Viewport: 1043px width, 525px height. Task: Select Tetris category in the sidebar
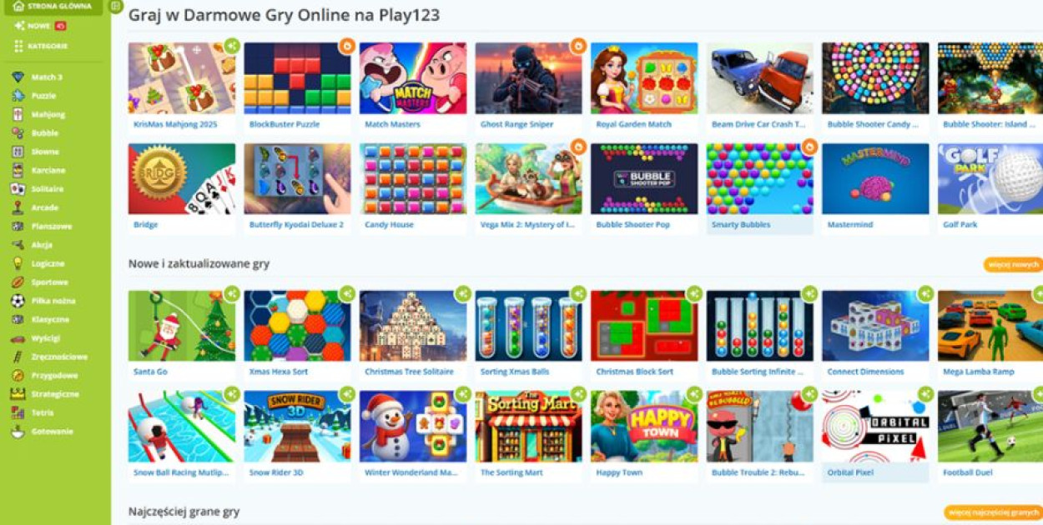coord(43,412)
